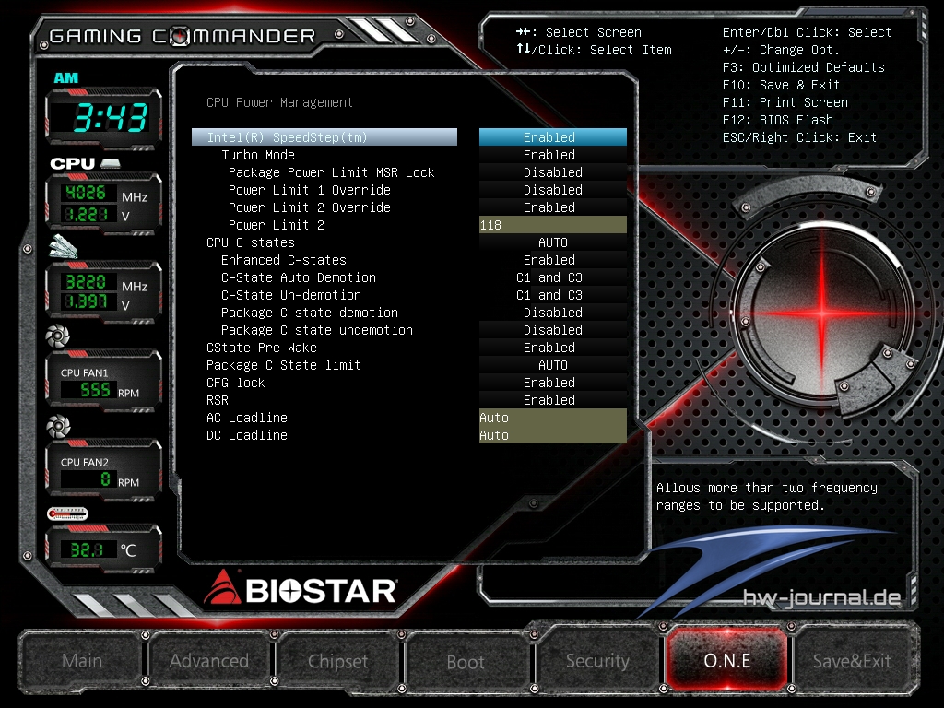Open Package Power Limit MSR Lock value
This screenshot has width=944, height=708.
[x=553, y=172]
